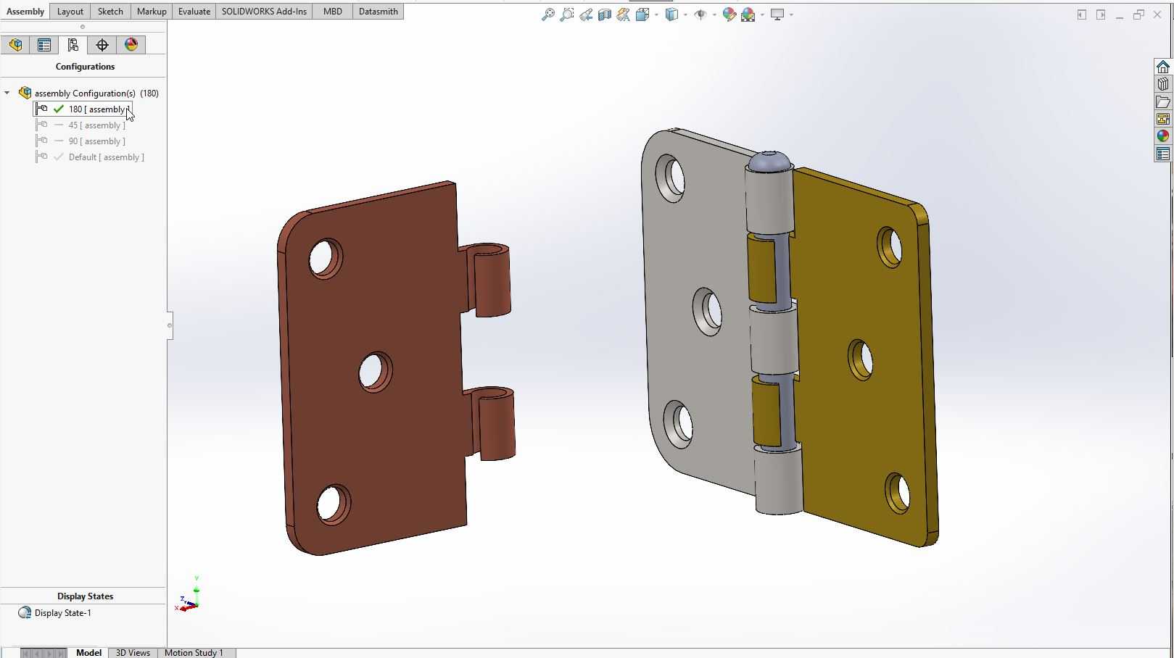Viewport: 1174px width, 658px height.
Task: Click the assembly icon beside Configuration(s)
Action: (25, 93)
